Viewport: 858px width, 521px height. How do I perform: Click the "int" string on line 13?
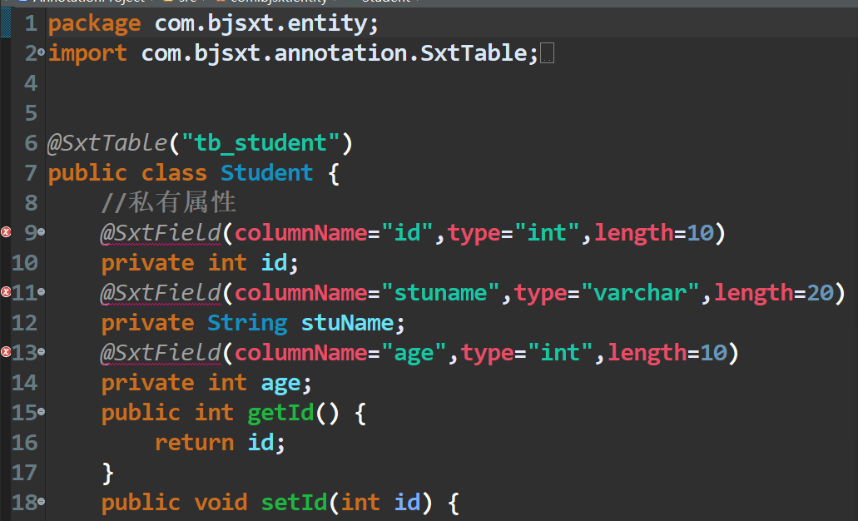pyautogui.click(x=560, y=352)
